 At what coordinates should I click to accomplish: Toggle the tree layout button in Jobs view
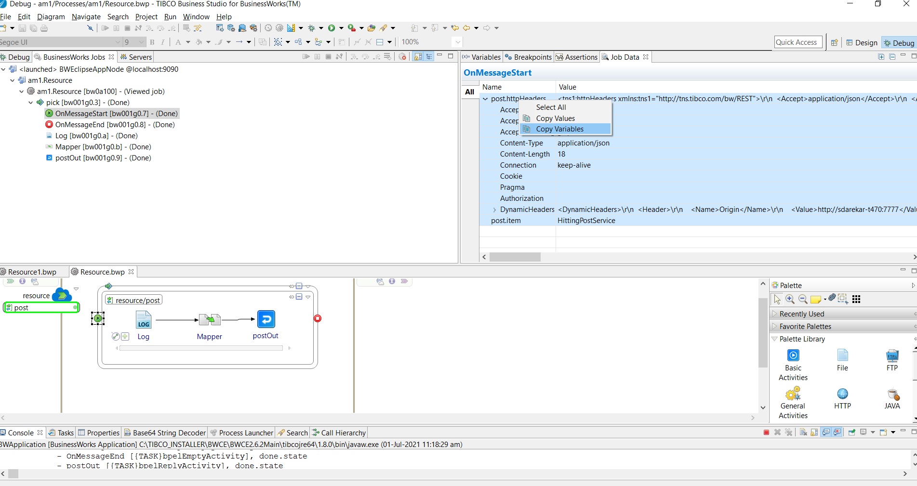(x=429, y=57)
